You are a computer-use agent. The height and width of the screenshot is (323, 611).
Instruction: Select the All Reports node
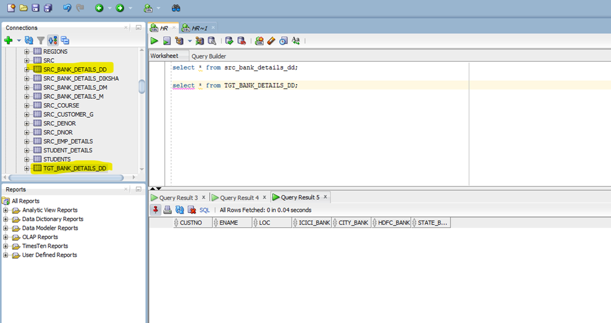(x=25, y=201)
